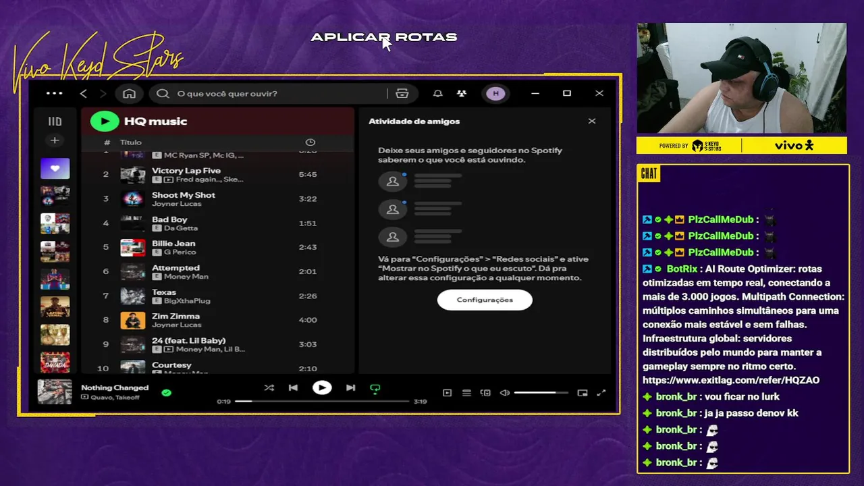
Task: Toggle the friends activity icon in the top bar
Action: click(x=462, y=93)
